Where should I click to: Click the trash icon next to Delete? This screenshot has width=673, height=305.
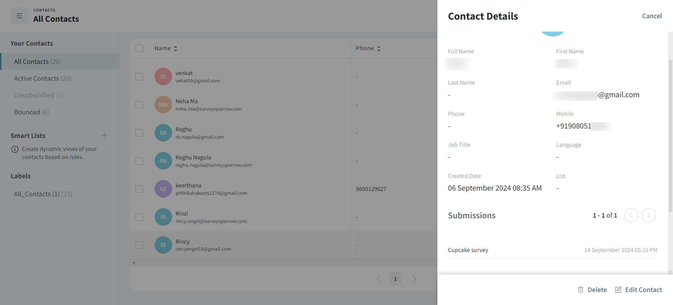pos(580,290)
